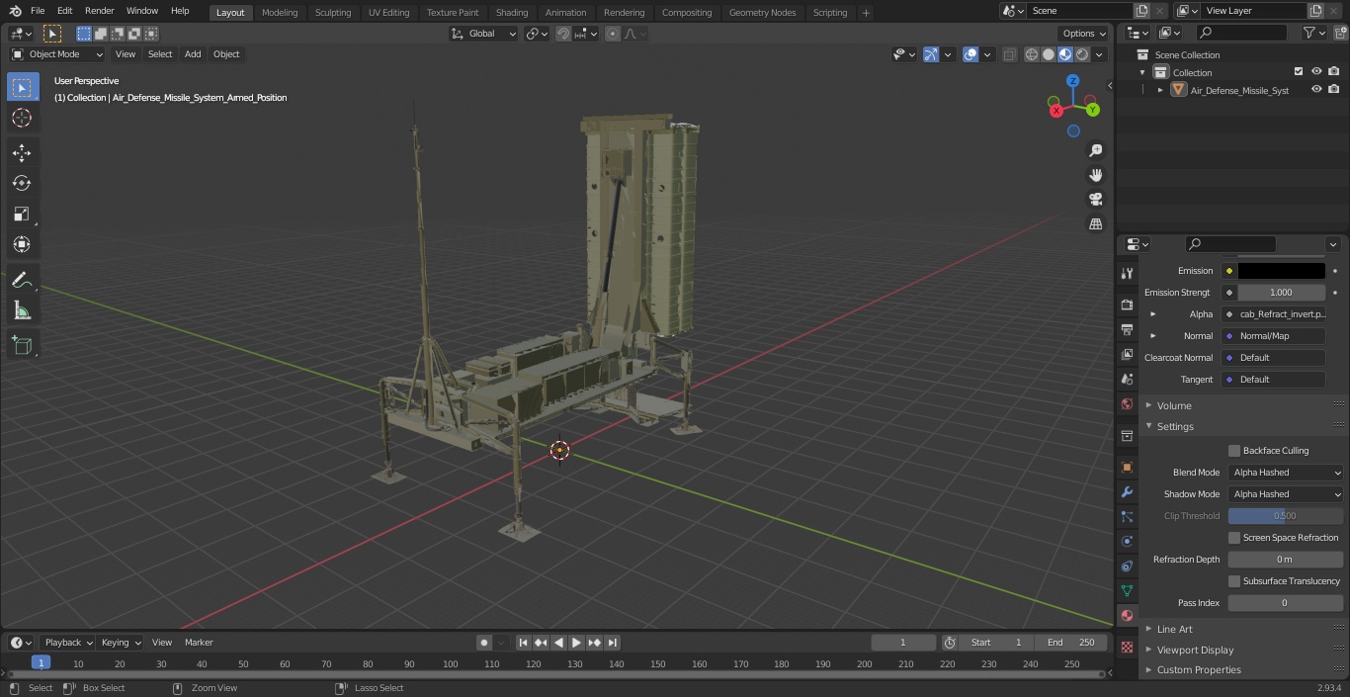The image size is (1350, 697).
Task: Expand the Viewport Display panel
Action: 1195,650
